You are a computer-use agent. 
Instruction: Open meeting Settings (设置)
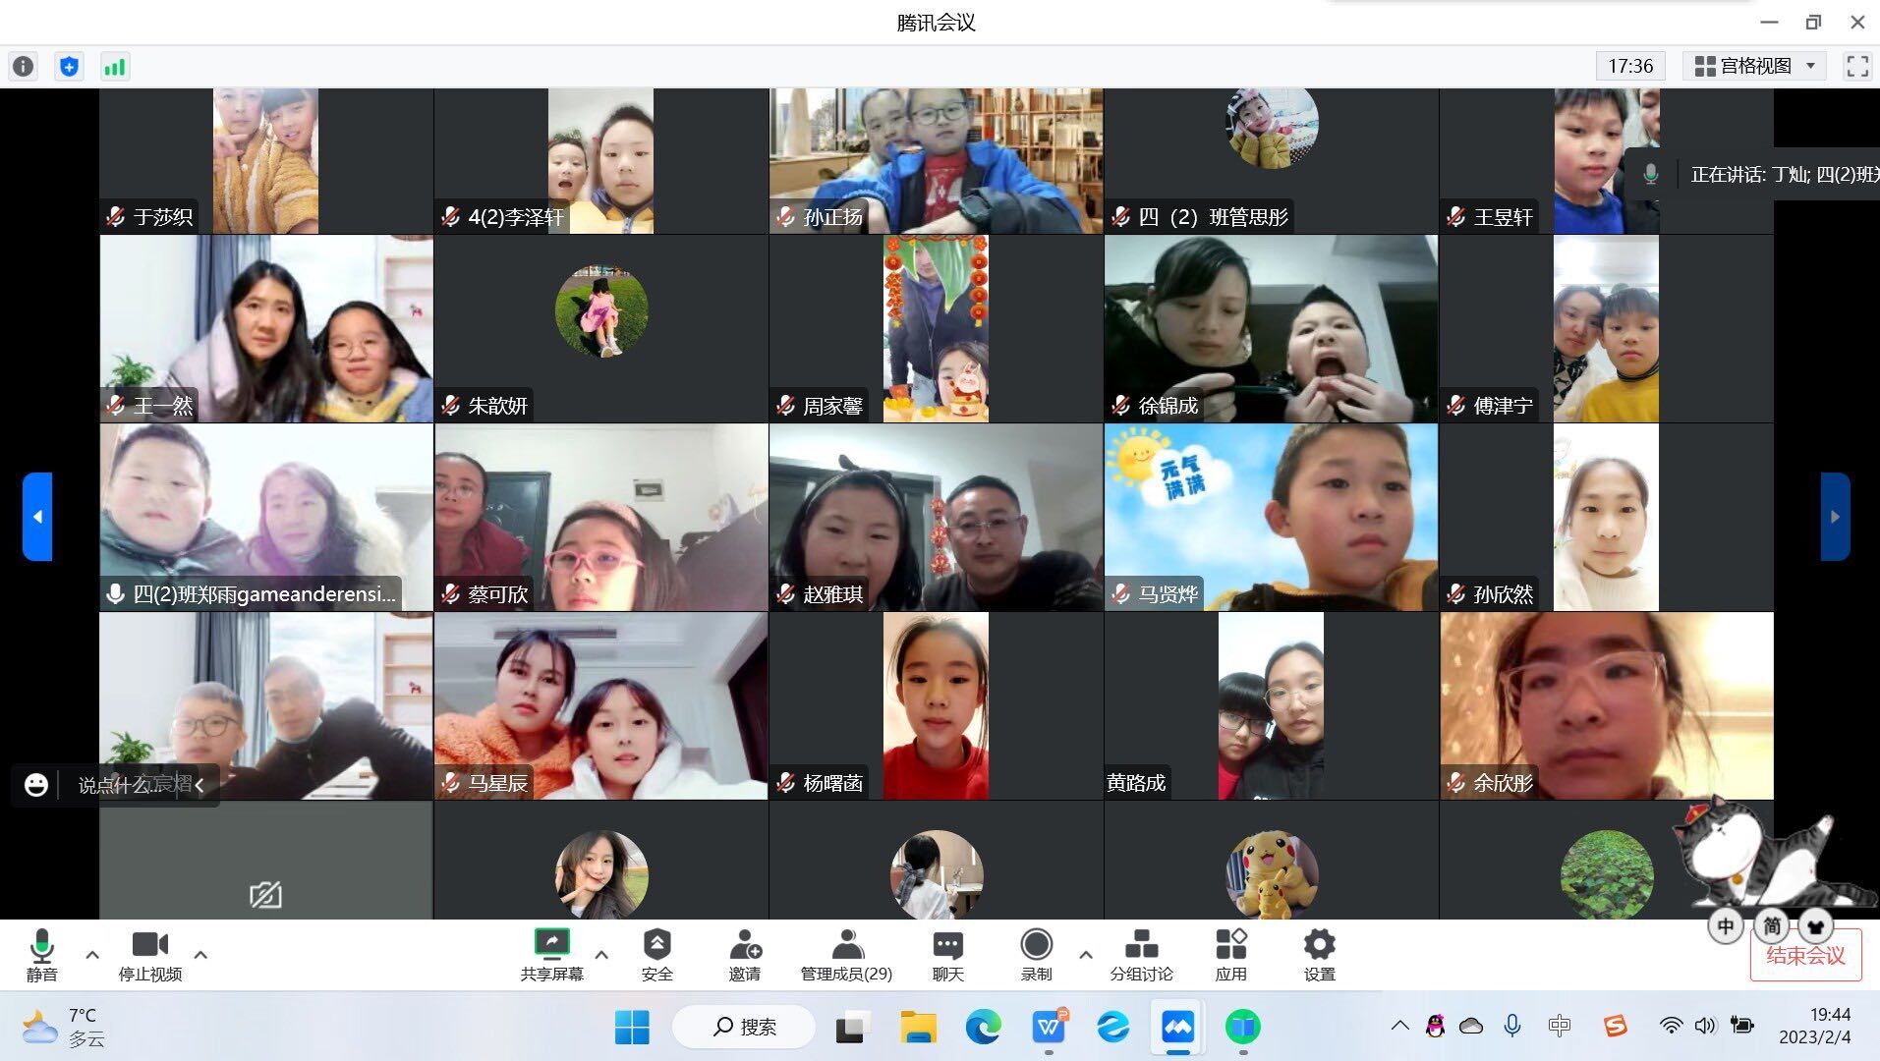1319,955
